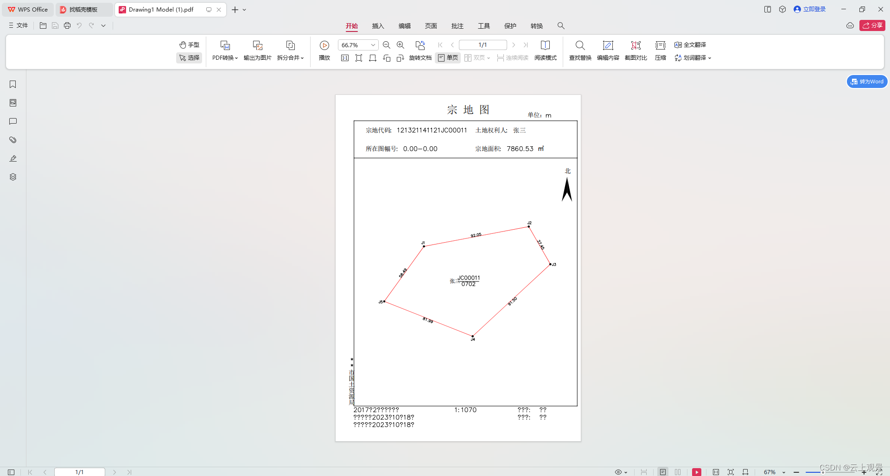The image size is (890, 476).
Task: Open the thumbnail panel in sidebar
Action: pyautogui.click(x=13, y=103)
